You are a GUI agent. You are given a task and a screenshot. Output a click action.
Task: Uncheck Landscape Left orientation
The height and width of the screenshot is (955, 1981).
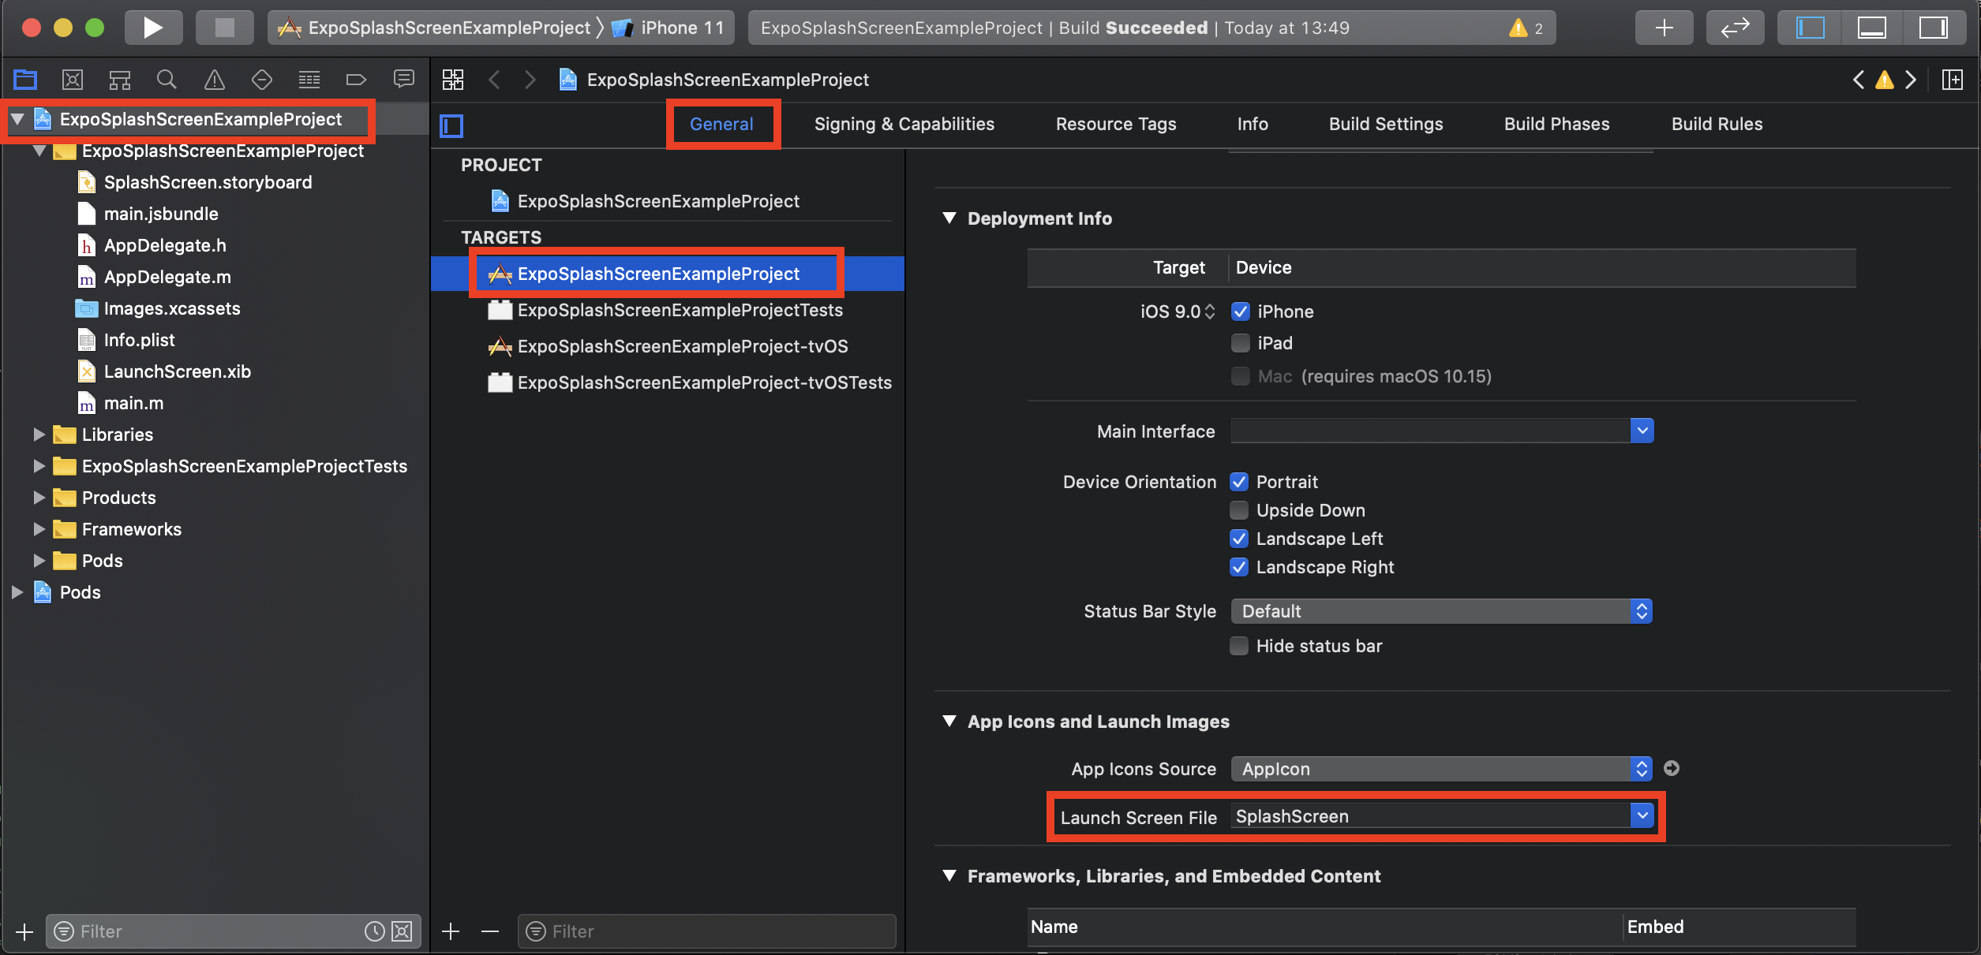(1239, 539)
